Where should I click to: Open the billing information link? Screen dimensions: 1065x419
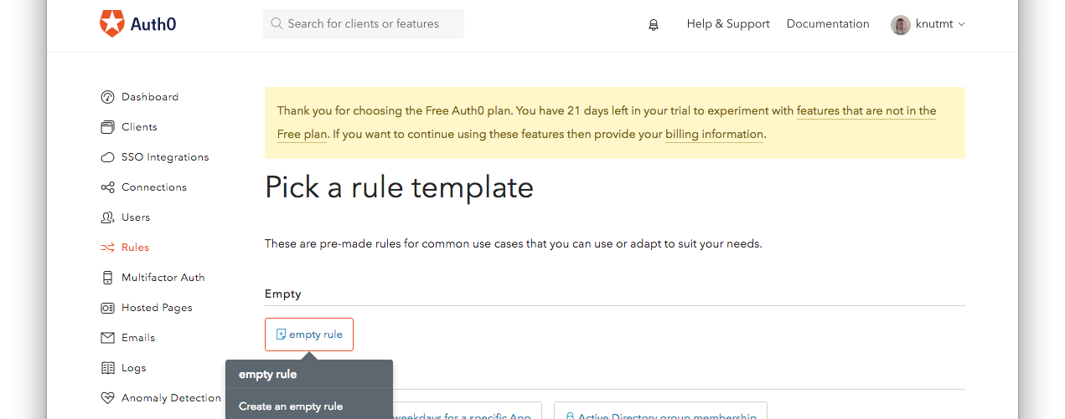click(x=714, y=135)
